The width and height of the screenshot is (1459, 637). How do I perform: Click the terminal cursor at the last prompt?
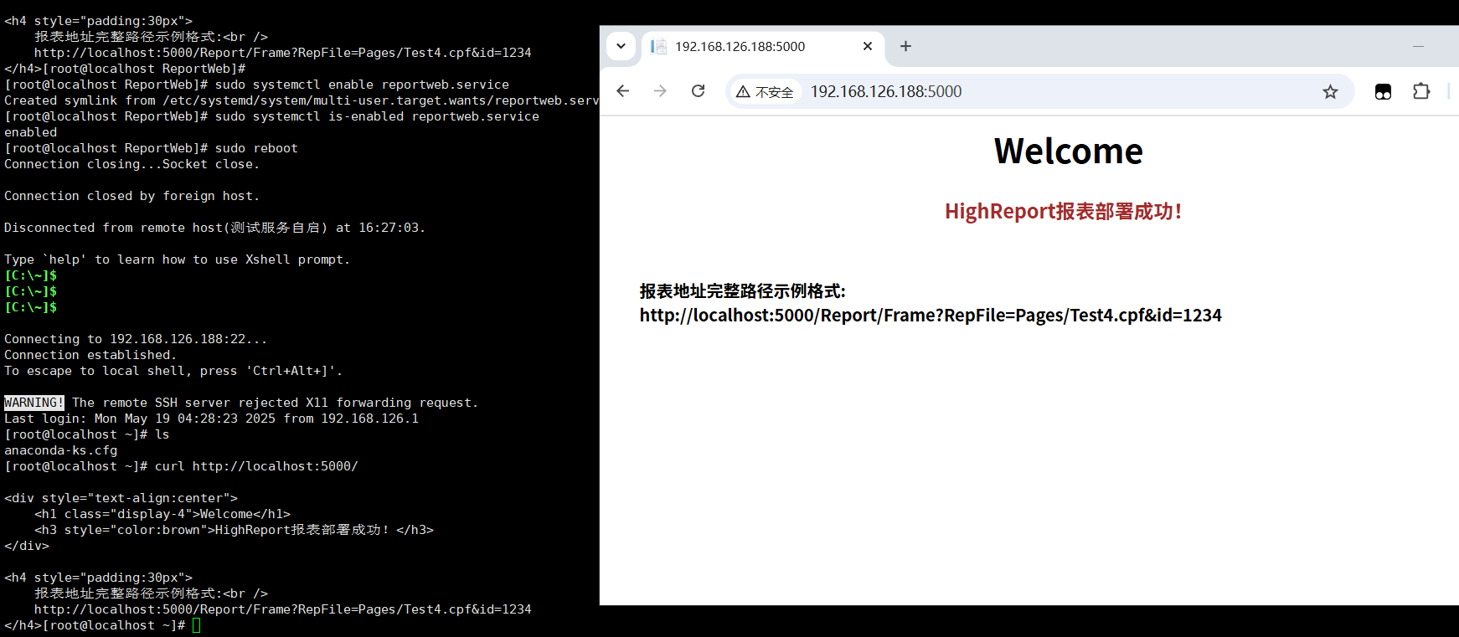pyautogui.click(x=197, y=625)
